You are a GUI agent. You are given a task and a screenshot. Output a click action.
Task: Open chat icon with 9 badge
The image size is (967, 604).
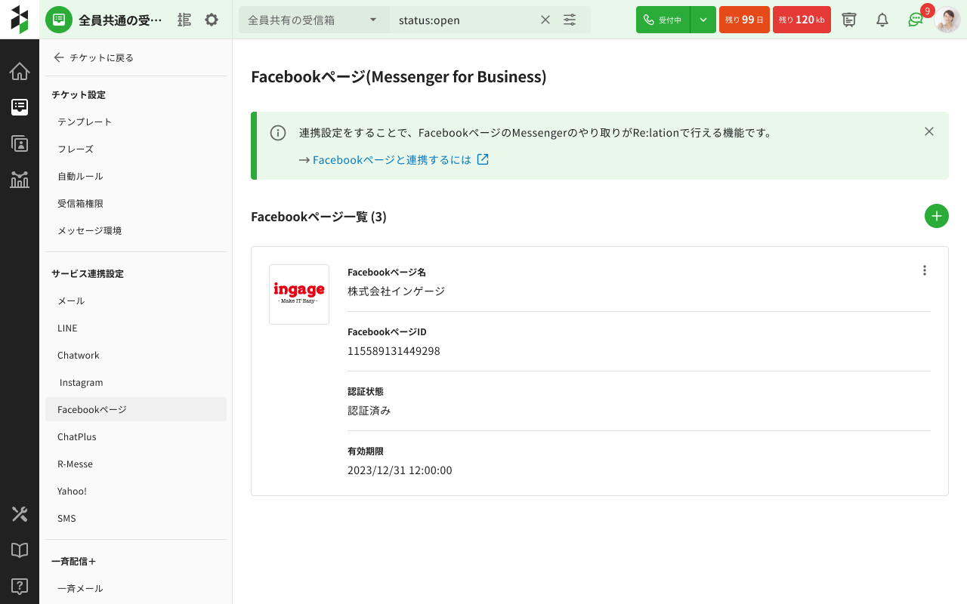(916, 20)
